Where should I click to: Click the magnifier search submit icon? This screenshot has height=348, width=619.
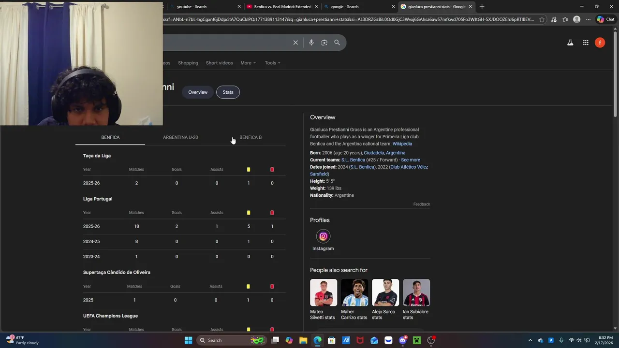(337, 43)
